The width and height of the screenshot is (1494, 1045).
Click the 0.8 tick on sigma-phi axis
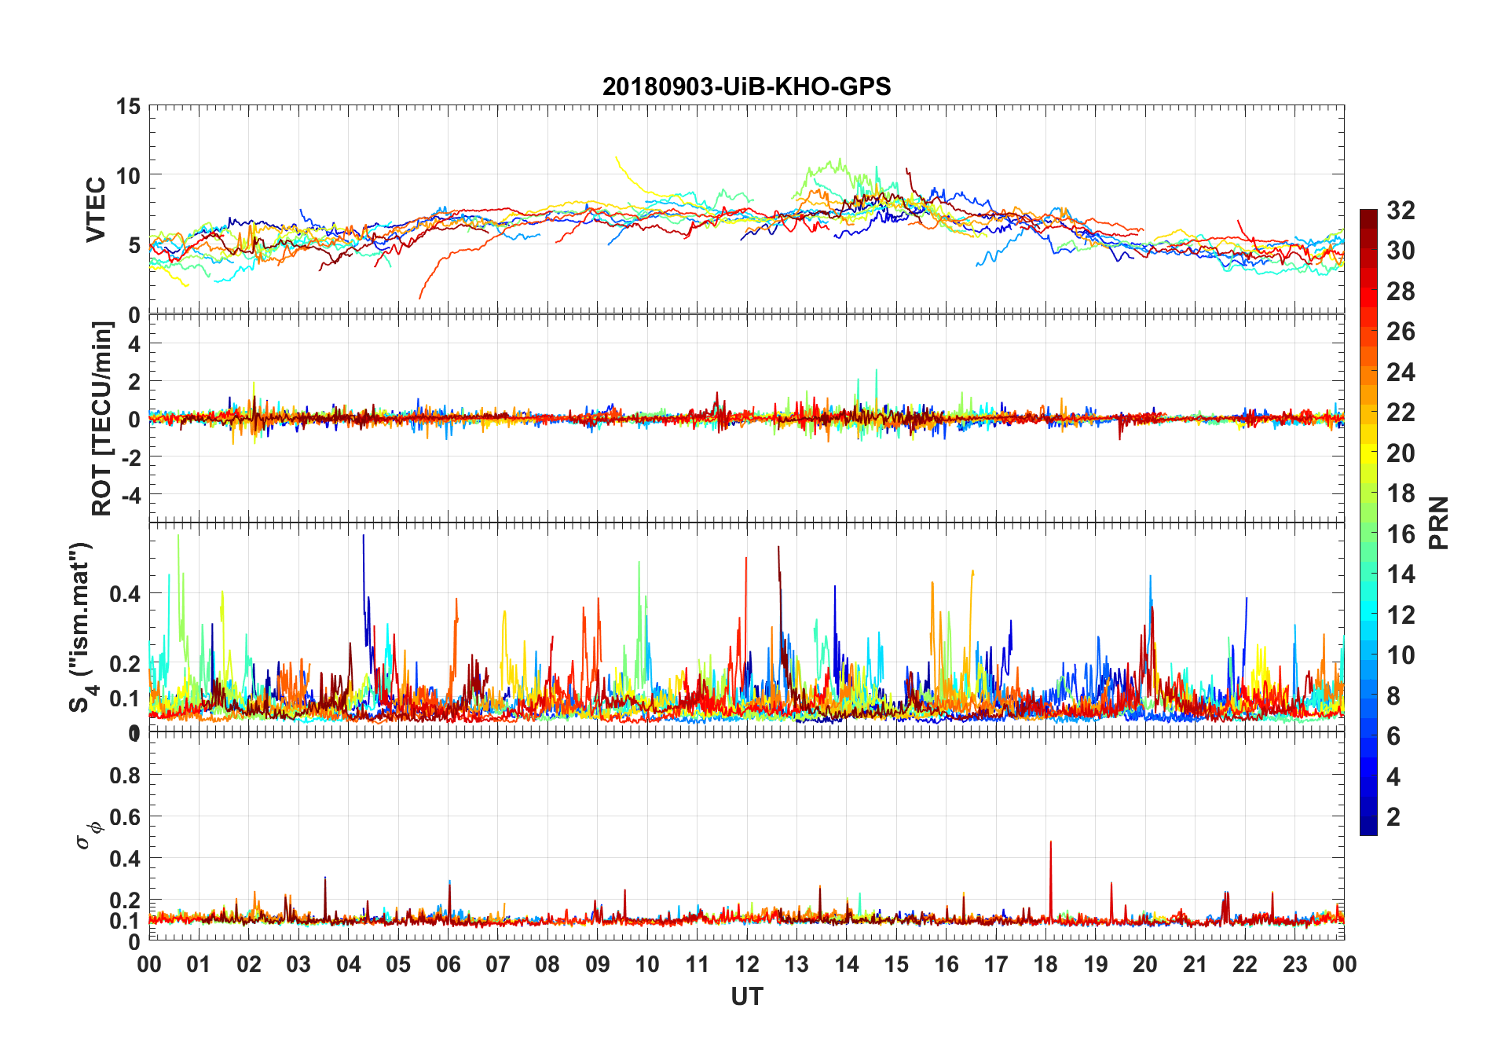[126, 775]
